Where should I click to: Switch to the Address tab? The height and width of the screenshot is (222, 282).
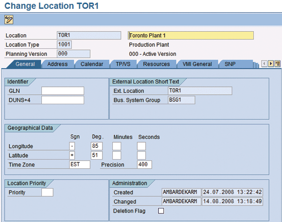click(x=57, y=64)
